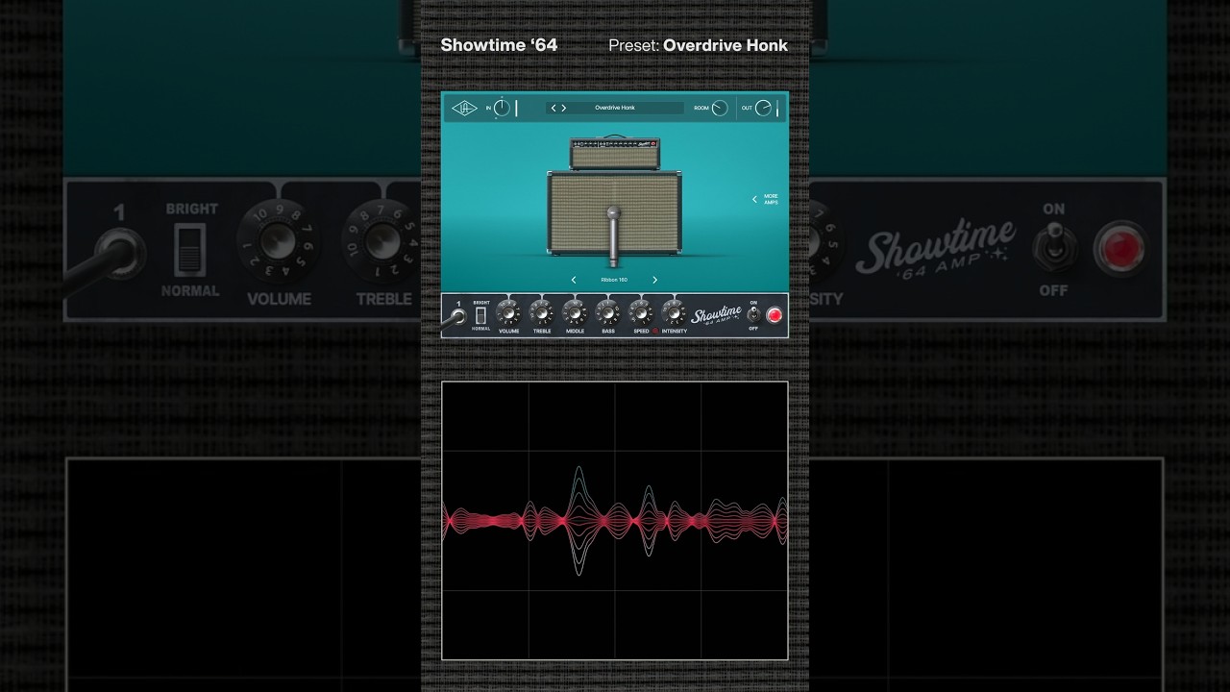Click the 'Preset: Overdrive Honk' caption

pyautogui.click(x=699, y=45)
